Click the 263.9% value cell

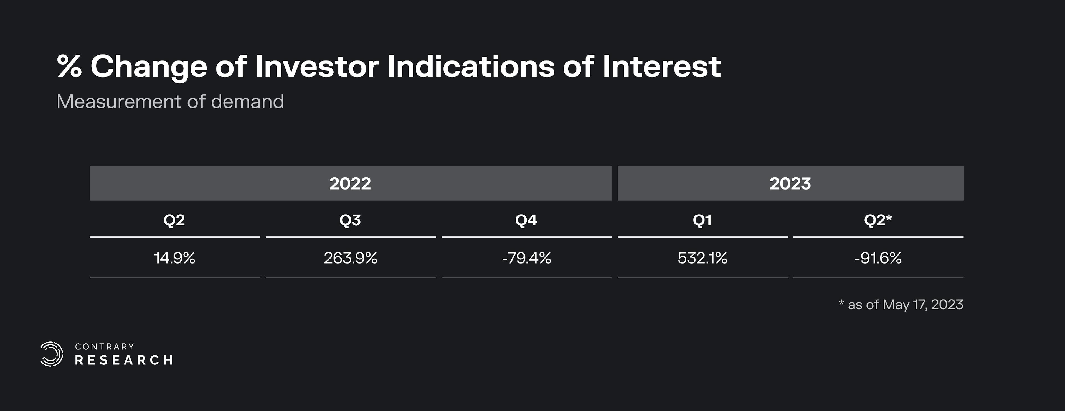(351, 258)
